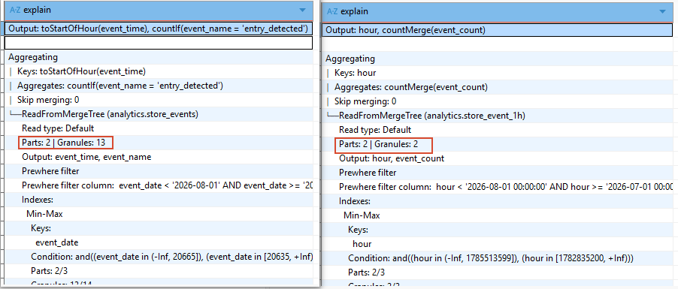Screen dimensions: 678x289
Task: Select 'Output: event_time, event_name' row
Action: tap(159, 157)
